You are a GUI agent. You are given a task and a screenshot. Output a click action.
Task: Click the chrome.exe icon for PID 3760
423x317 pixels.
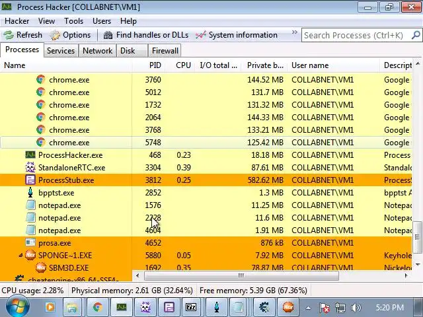(x=41, y=79)
